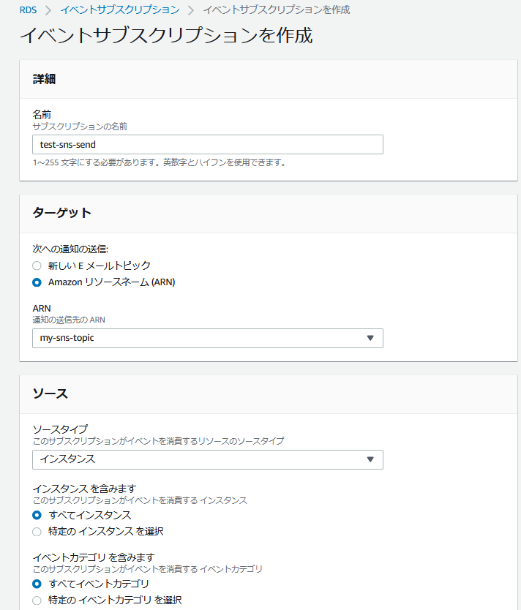Click the 詳細 section header
Image resolution: width=521 pixels, height=610 pixels.
[44, 79]
